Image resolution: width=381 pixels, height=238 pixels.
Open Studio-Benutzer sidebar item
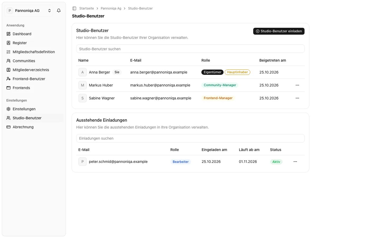tap(34, 118)
